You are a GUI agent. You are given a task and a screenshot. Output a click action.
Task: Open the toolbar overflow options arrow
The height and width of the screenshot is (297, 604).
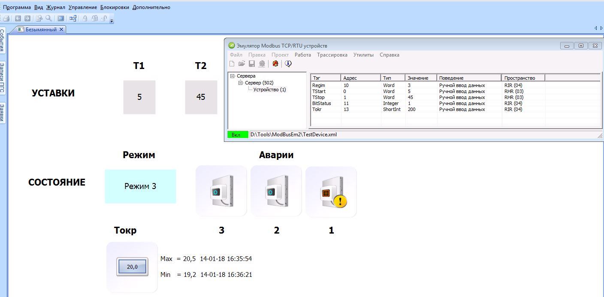point(112,20)
